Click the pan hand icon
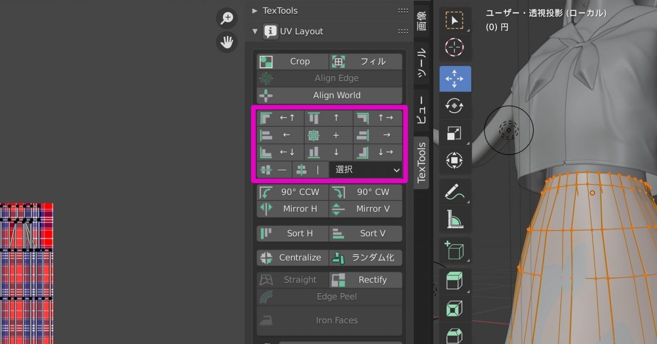 227,42
